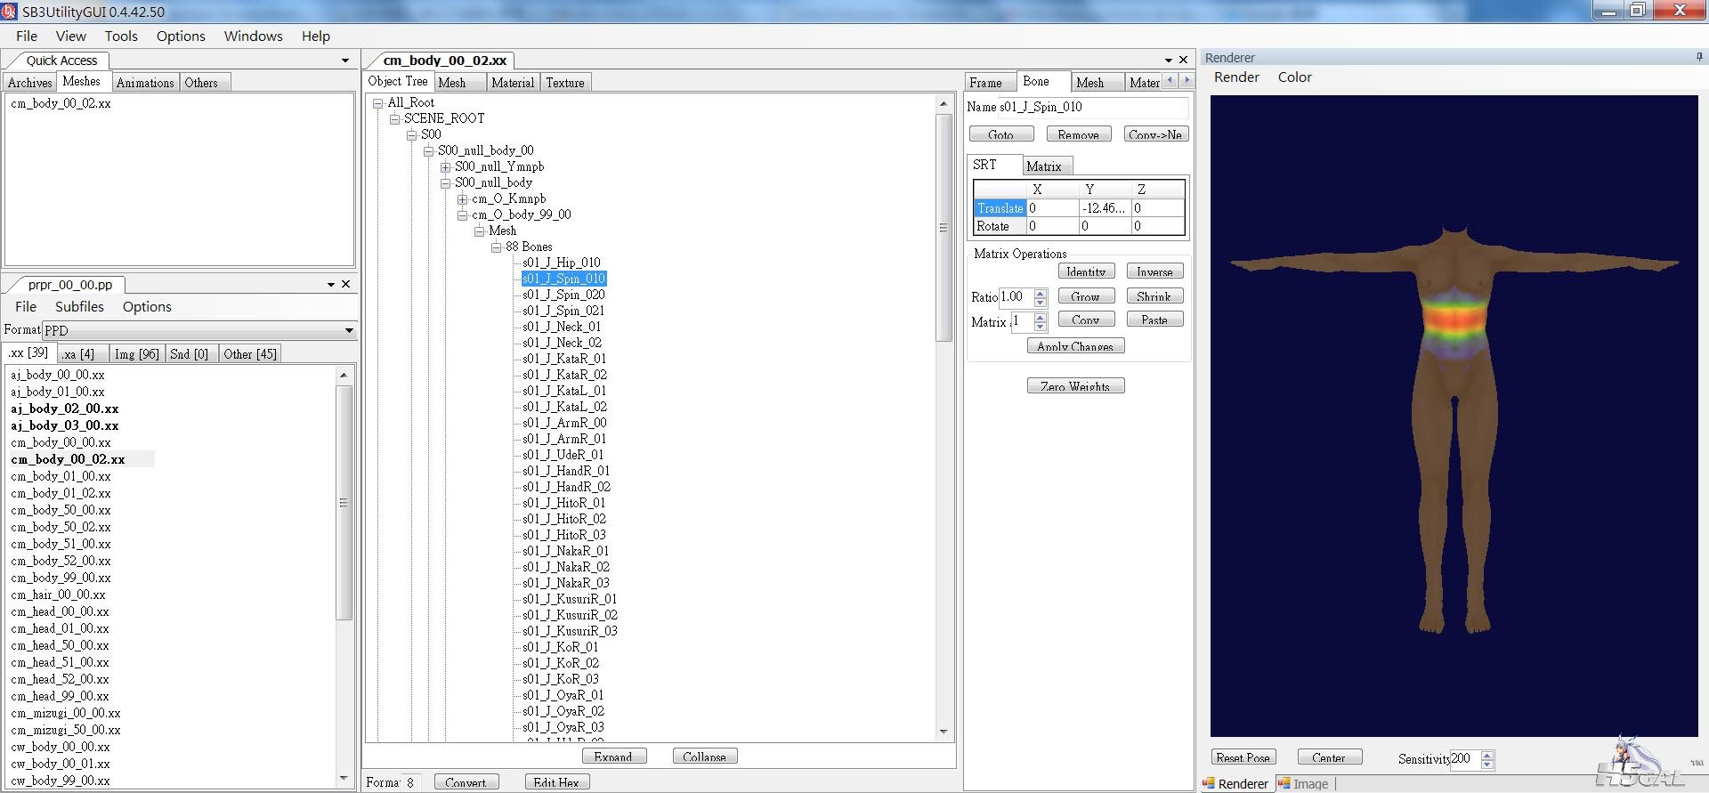The width and height of the screenshot is (1709, 793).
Task: Increase the Ratio stepper value
Action: 1041,292
